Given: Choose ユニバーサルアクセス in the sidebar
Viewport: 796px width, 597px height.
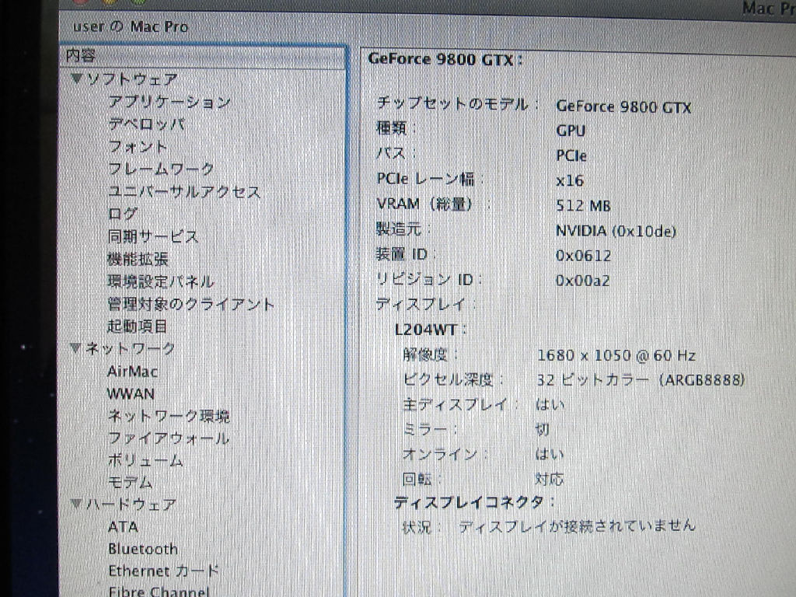Looking at the screenshot, I should point(183,191).
